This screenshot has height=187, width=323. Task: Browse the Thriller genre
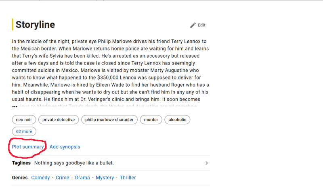pos(128,178)
